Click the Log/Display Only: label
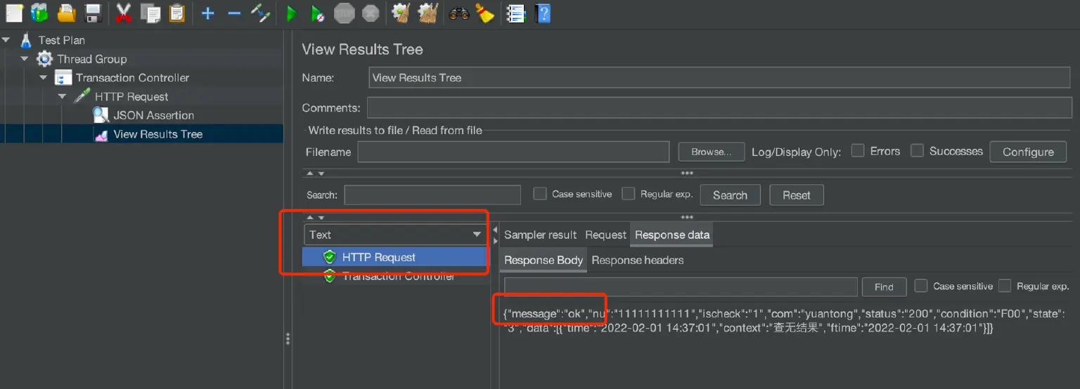Screen dimensions: 1080x389 pyautogui.click(x=796, y=152)
